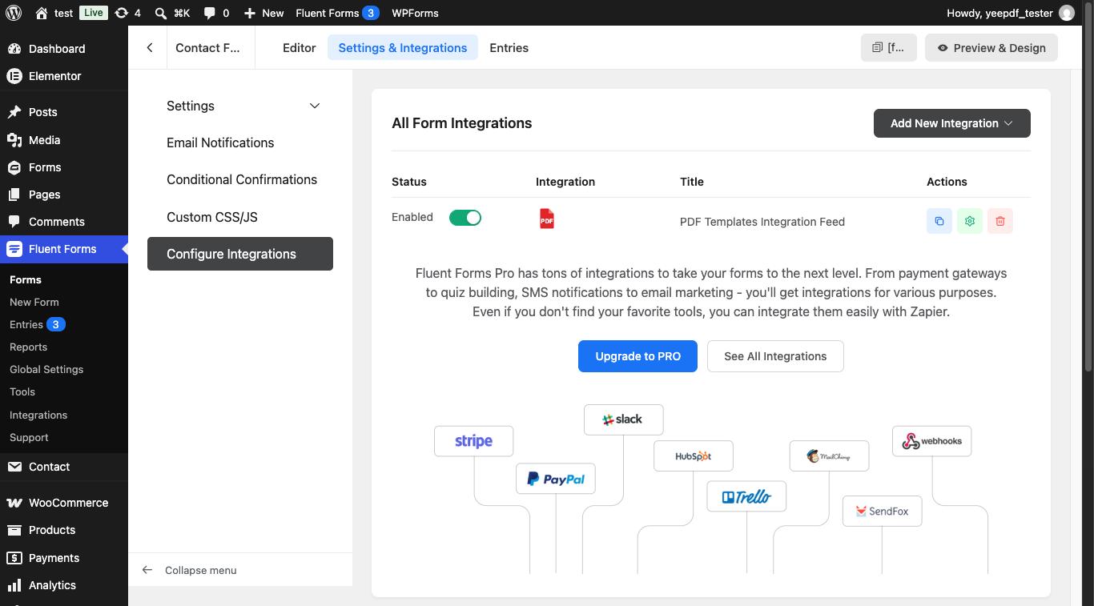The image size is (1094, 606).
Task: Click the Preview & Design button
Action: (991, 48)
